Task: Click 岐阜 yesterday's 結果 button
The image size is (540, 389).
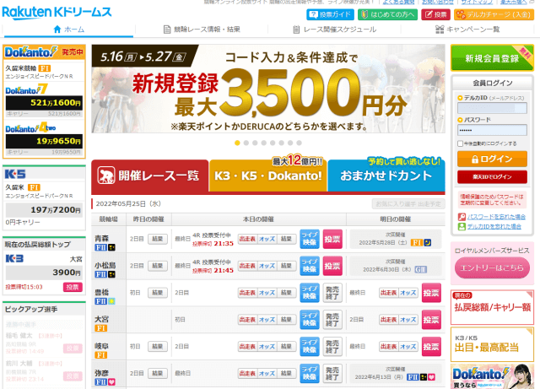Action: pos(158,346)
